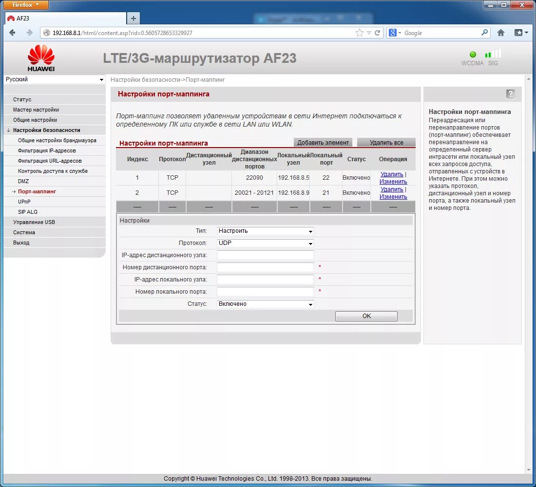Viewport: 536px width, 487px height.
Task: Open the help question mark icon
Action: pos(510,94)
